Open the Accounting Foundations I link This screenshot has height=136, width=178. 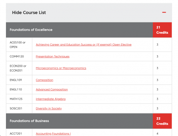click(x=53, y=133)
